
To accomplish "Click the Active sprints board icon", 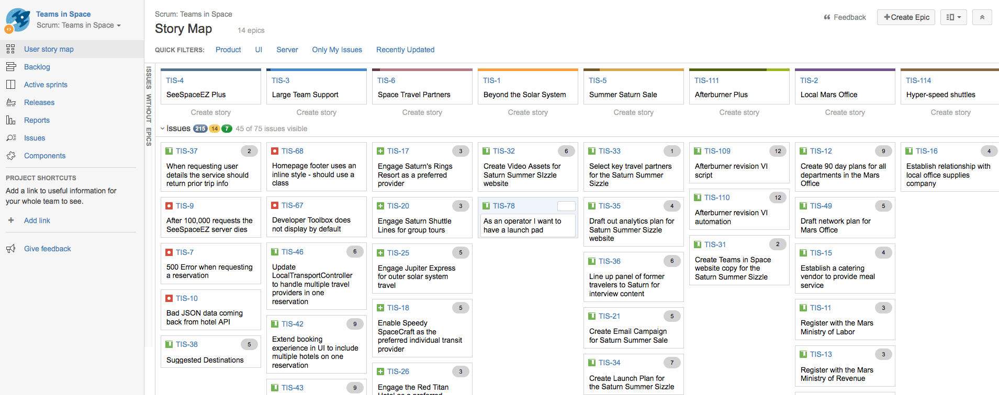I will 10,85.
